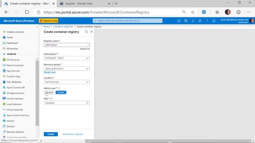Click the bottom horizontal scrollbar
This screenshot has width=255, height=143.
click(x=168, y=141)
